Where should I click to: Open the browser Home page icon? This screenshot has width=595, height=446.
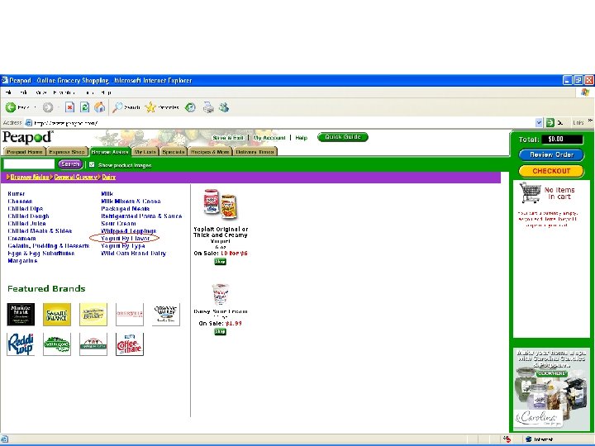pos(100,107)
